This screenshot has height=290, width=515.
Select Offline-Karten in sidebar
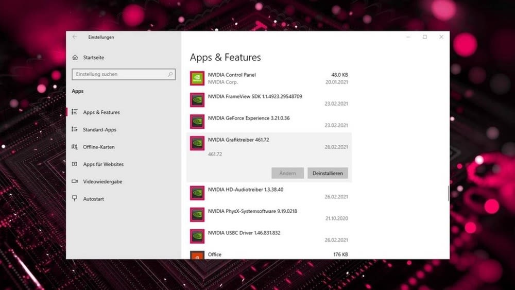pos(98,147)
